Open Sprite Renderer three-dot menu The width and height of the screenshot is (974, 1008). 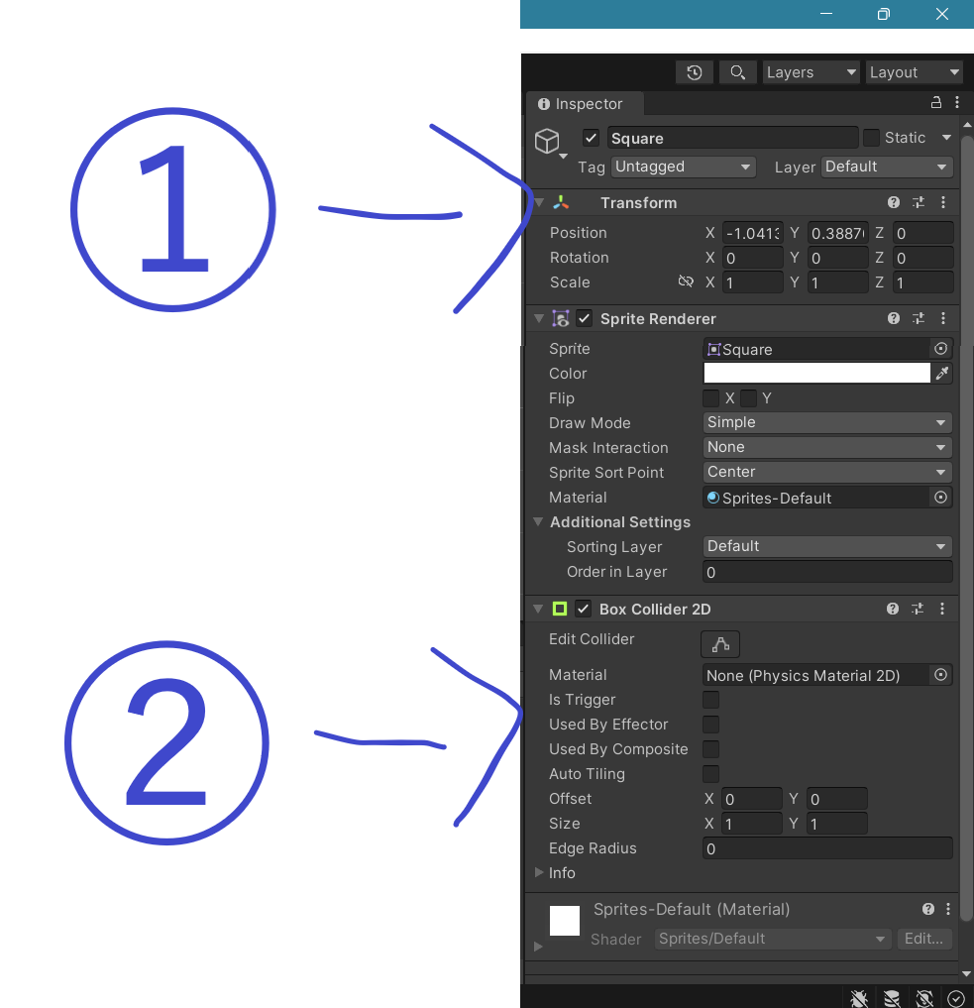pyautogui.click(x=943, y=318)
